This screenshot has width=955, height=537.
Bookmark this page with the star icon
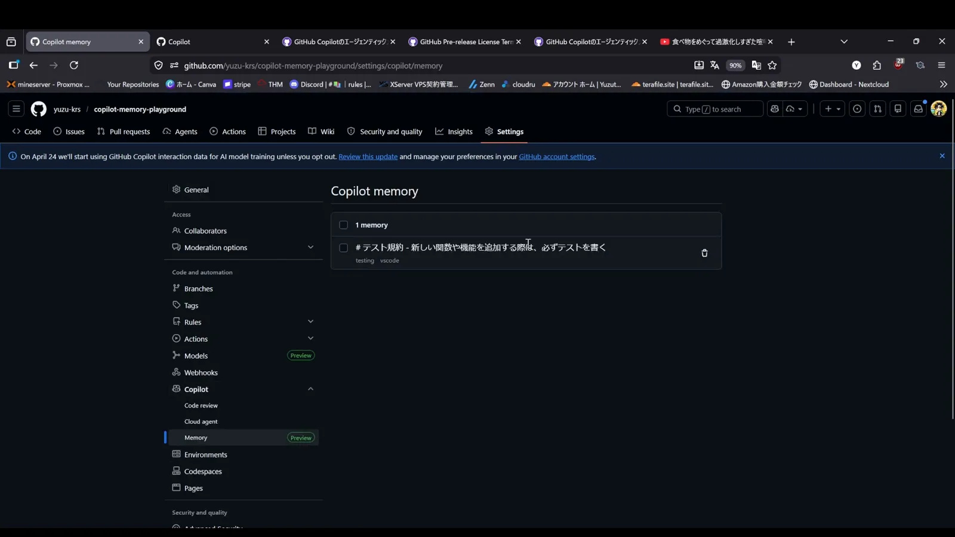(x=772, y=66)
